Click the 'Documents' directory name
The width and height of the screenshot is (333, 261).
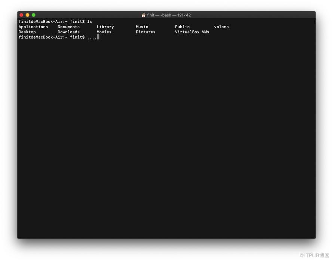pyautogui.click(x=68, y=27)
